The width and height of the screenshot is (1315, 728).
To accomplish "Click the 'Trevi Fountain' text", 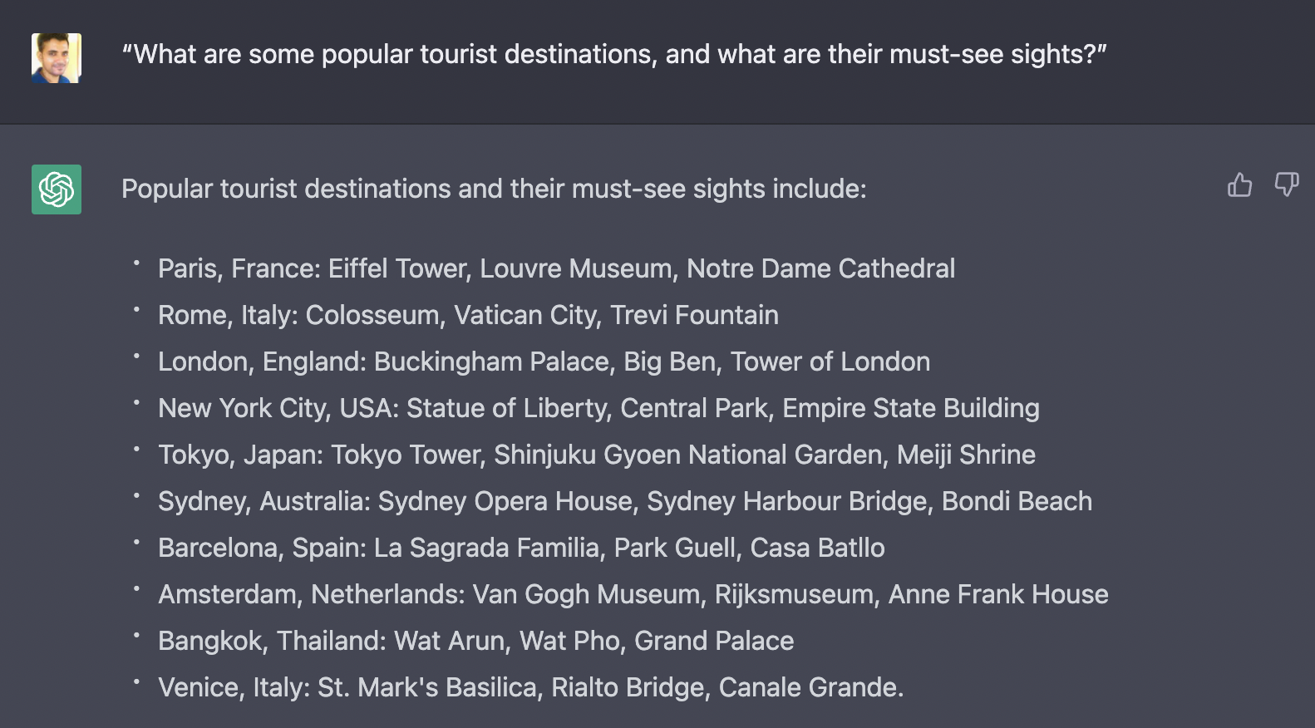I will 694,316.
